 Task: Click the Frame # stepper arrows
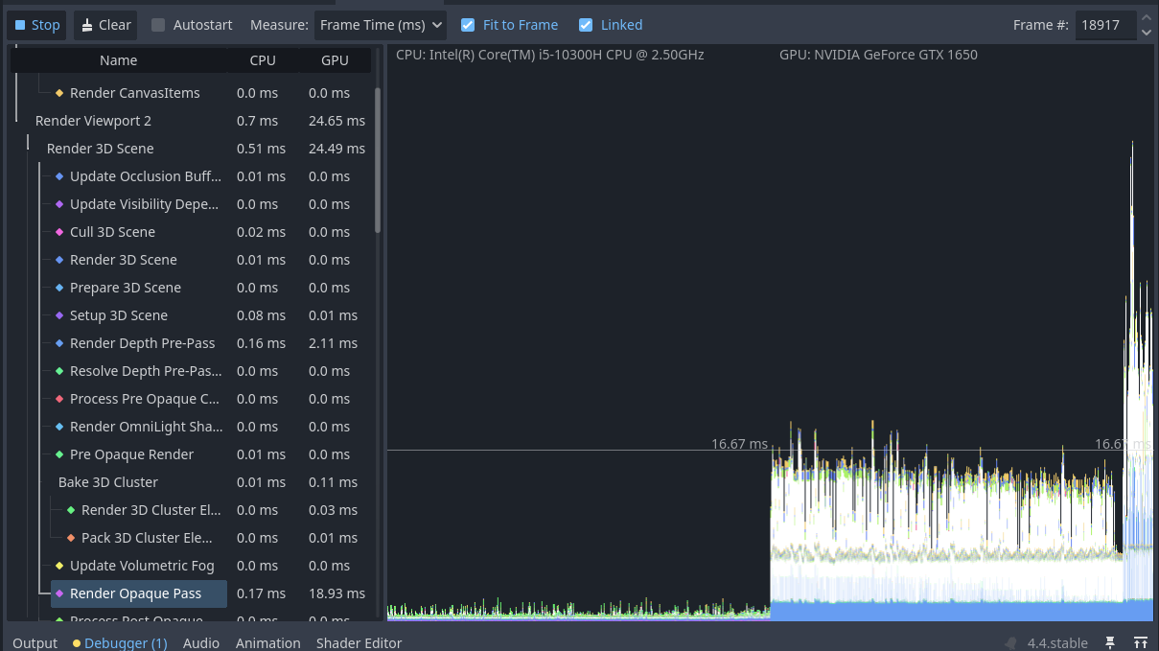[1146, 25]
